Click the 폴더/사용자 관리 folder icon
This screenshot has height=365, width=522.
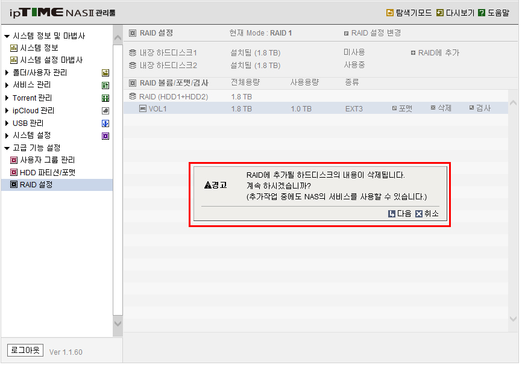pos(105,73)
